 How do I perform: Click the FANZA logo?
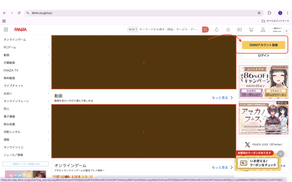pyautogui.click(x=21, y=30)
